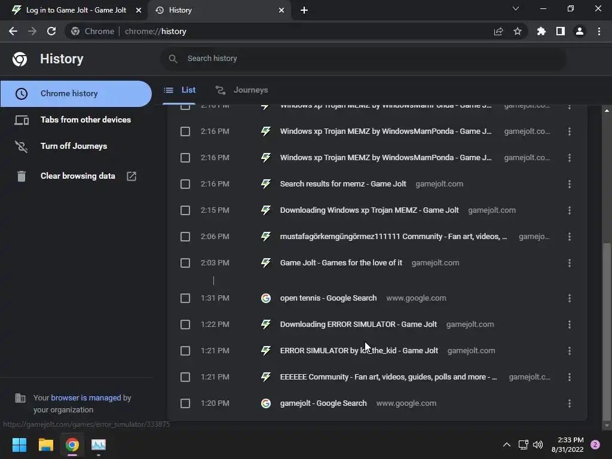This screenshot has width=612, height=459.
Task: Open more actions for mustafagörkemgüngörmez111111 Community
Action: coord(570,237)
